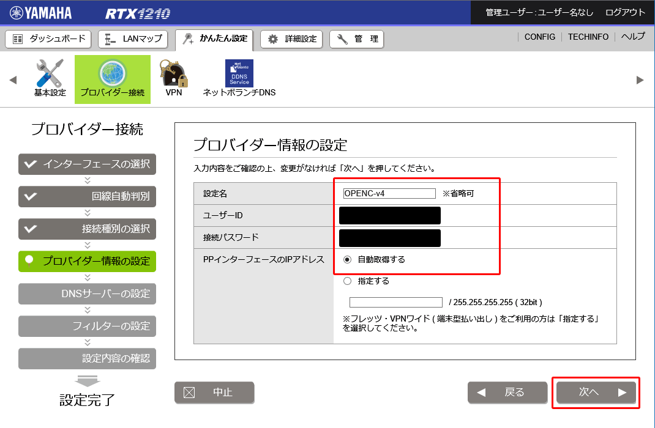The width and height of the screenshot is (655, 428).
Task: Go to 回線自動判別 step
Action: point(88,196)
